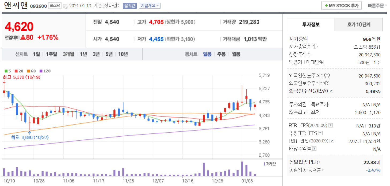Switch to the 호가10단계 tab
The image size is (390, 186).
358,25
